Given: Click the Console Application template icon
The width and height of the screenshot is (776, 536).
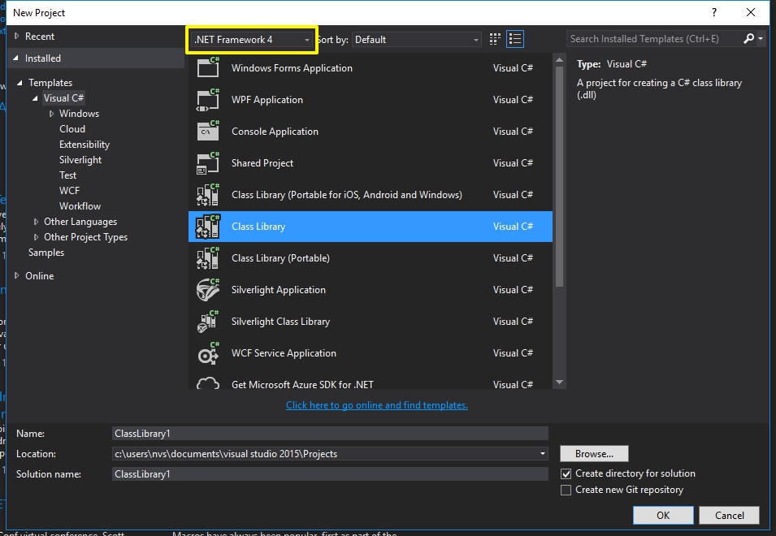Looking at the screenshot, I should click(208, 131).
